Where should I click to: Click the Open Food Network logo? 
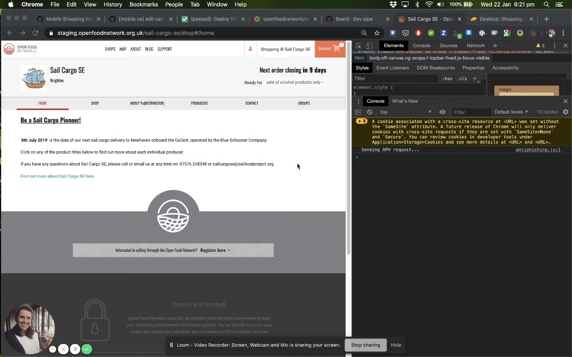(20, 49)
